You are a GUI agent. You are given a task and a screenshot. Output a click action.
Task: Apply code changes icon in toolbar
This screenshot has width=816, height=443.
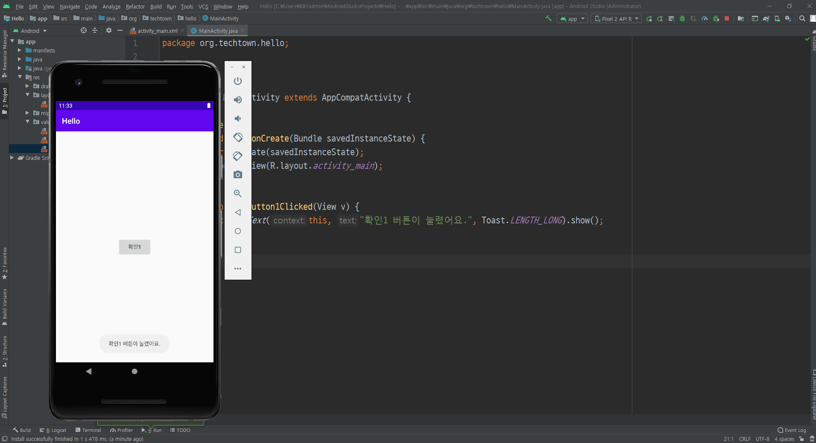click(x=671, y=19)
